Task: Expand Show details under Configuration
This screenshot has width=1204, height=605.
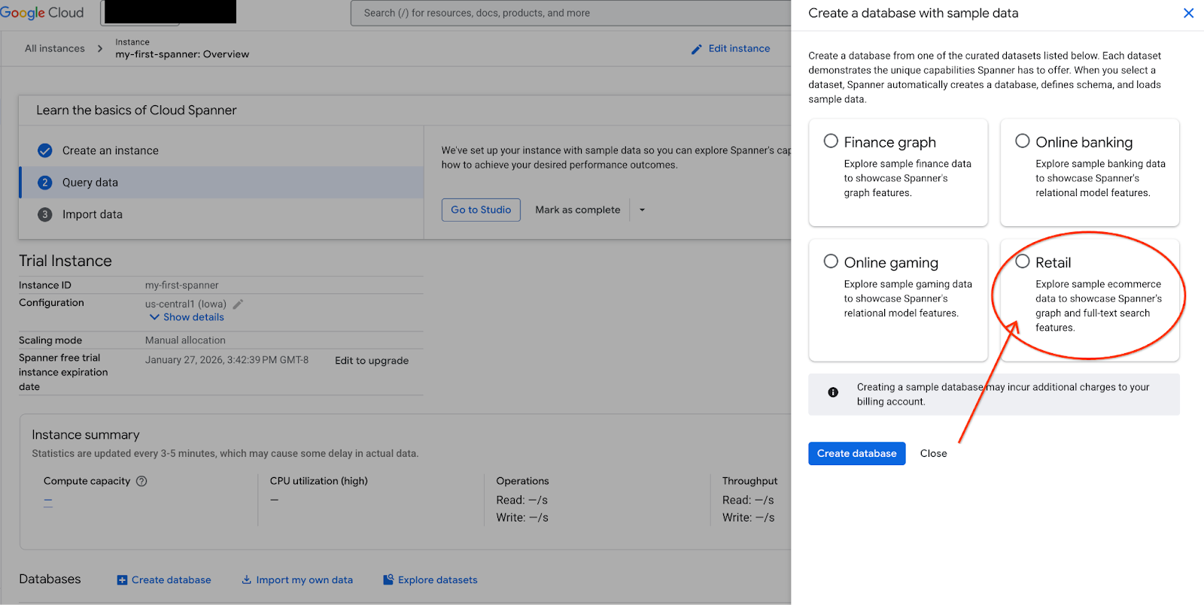Action: coord(187,317)
